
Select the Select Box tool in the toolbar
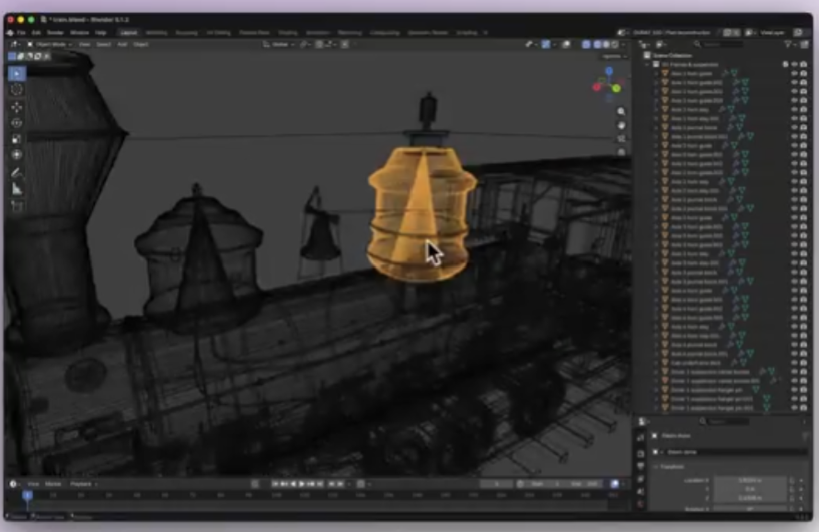(x=17, y=74)
